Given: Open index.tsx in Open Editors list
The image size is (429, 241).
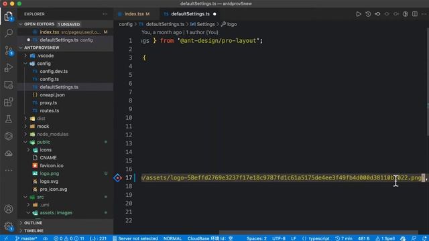Looking at the screenshot, I should (x=66, y=32).
